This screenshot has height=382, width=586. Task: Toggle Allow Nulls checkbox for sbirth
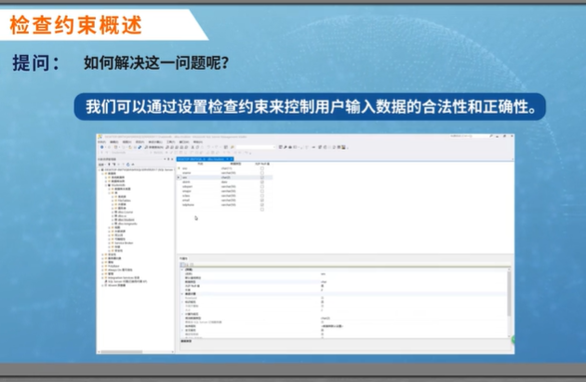click(x=262, y=182)
